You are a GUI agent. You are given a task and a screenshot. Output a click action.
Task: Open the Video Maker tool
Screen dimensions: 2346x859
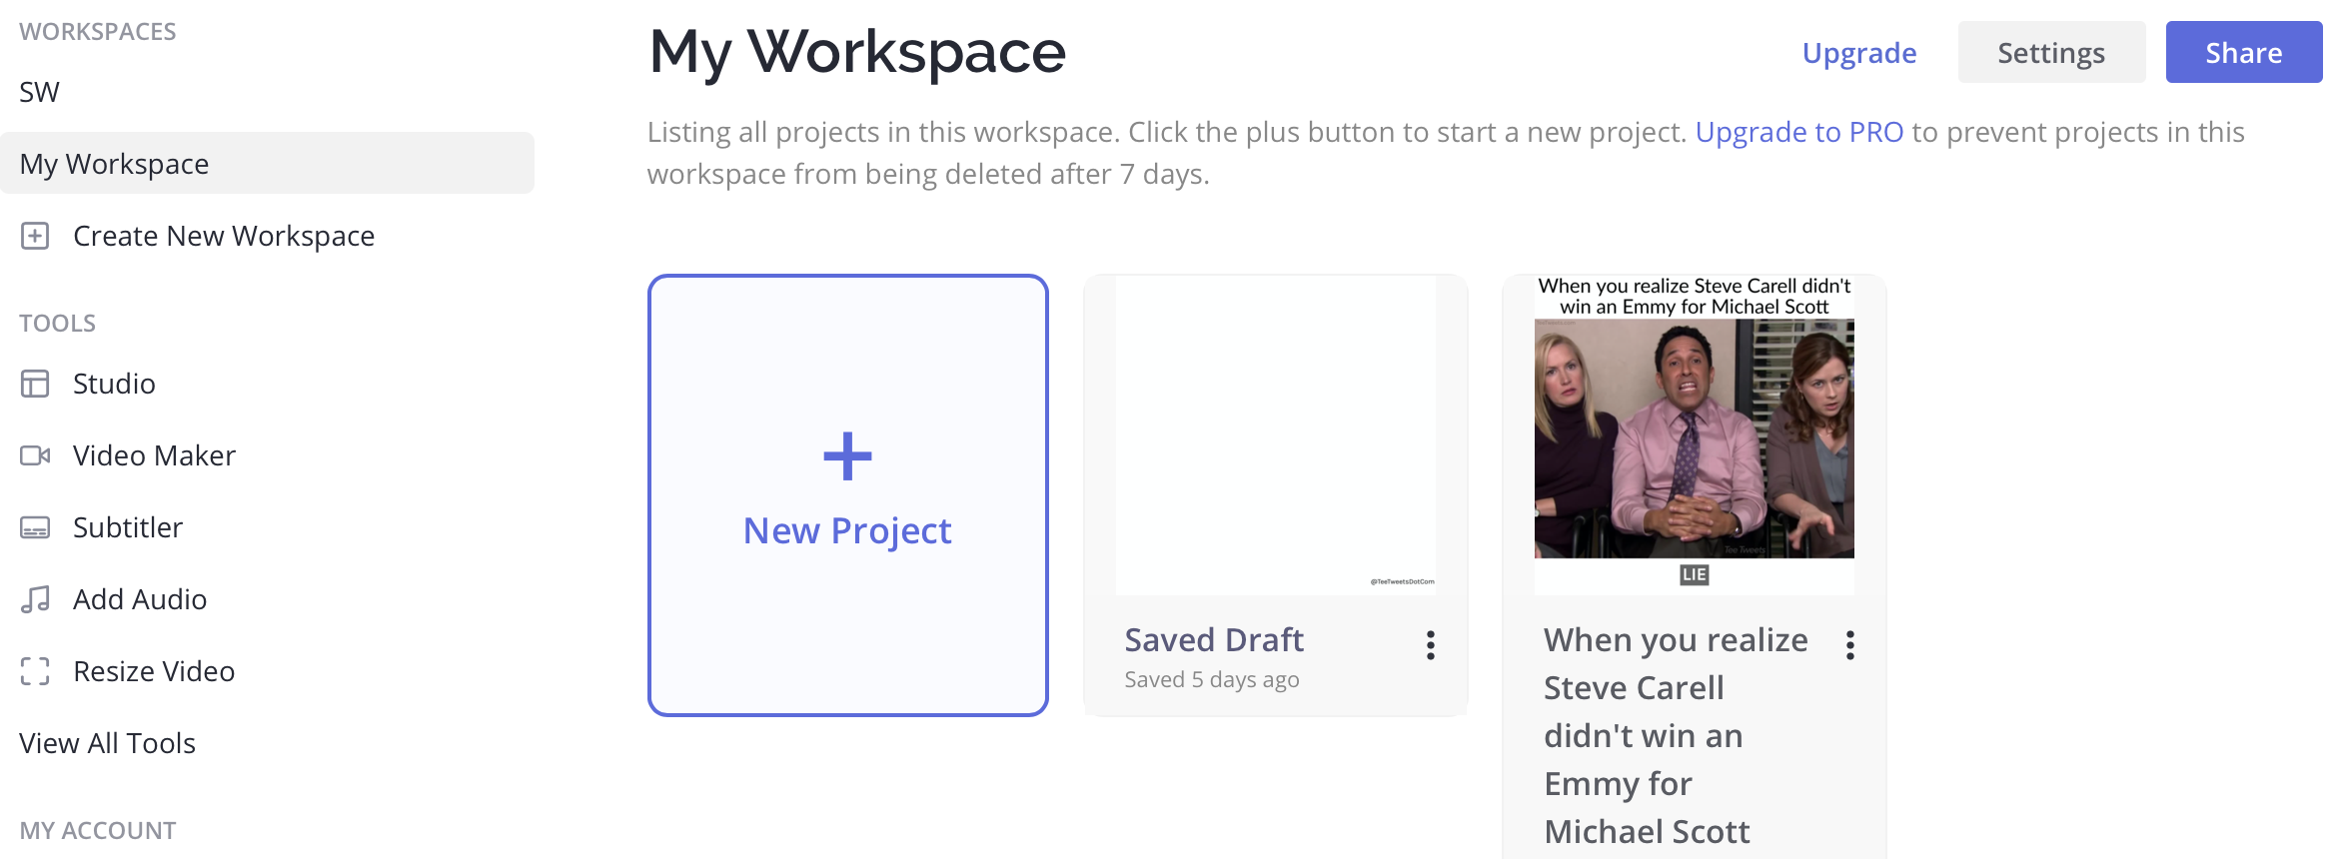(x=154, y=455)
